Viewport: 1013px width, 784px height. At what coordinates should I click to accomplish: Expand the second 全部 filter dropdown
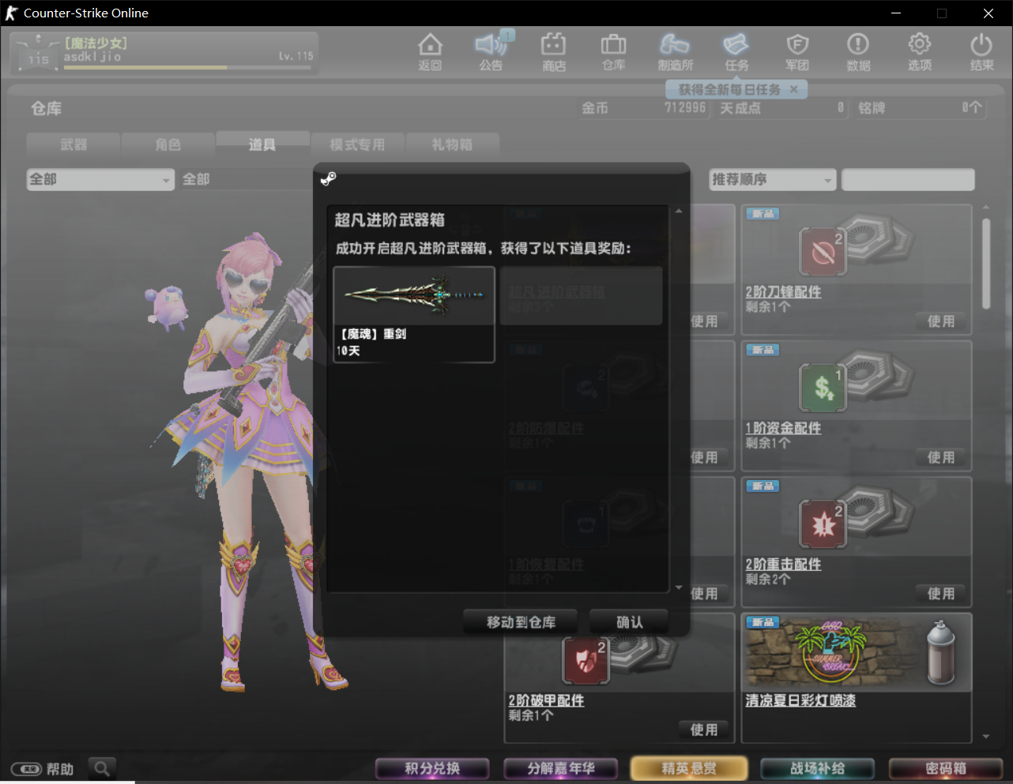click(x=247, y=179)
